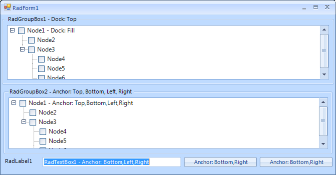
Task: Click the first Anchor: Bottom,Right button
Action: coord(221,162)
